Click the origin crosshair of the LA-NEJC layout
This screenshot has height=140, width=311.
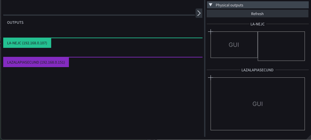[211, 31]
